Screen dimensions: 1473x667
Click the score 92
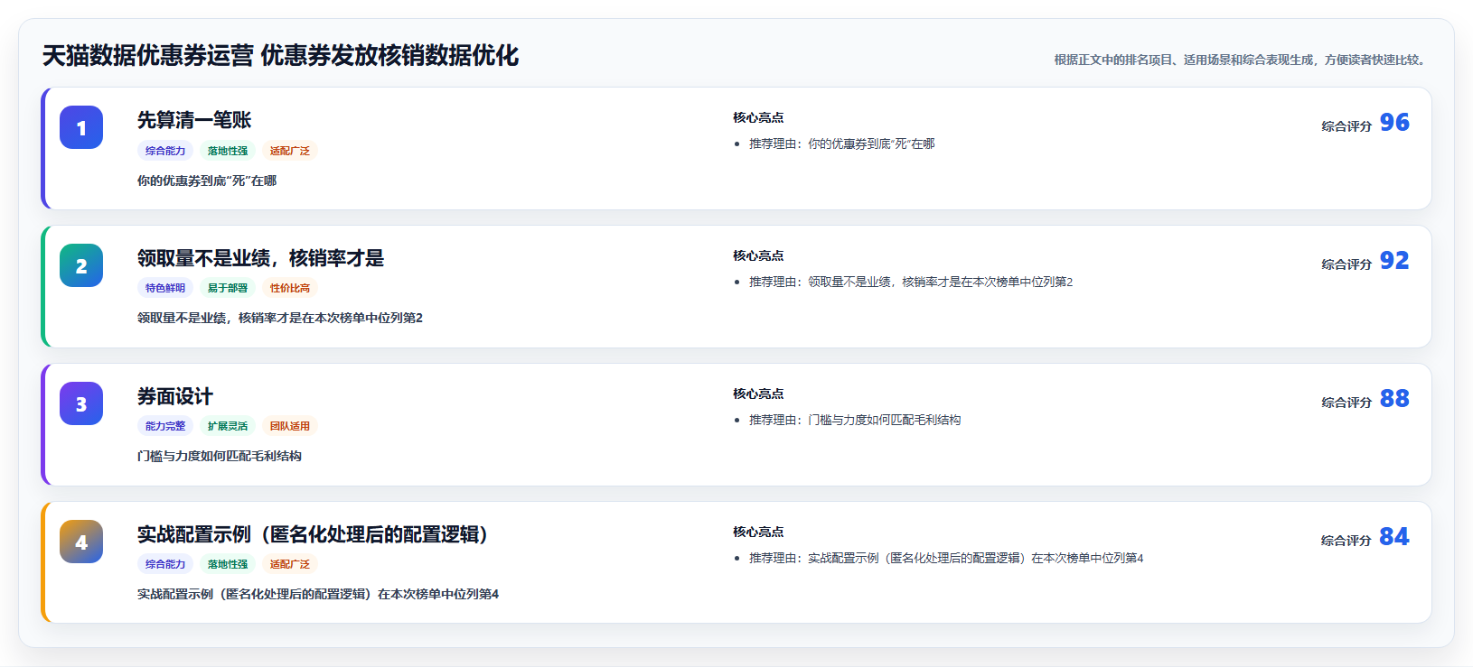pos(1394,261)
